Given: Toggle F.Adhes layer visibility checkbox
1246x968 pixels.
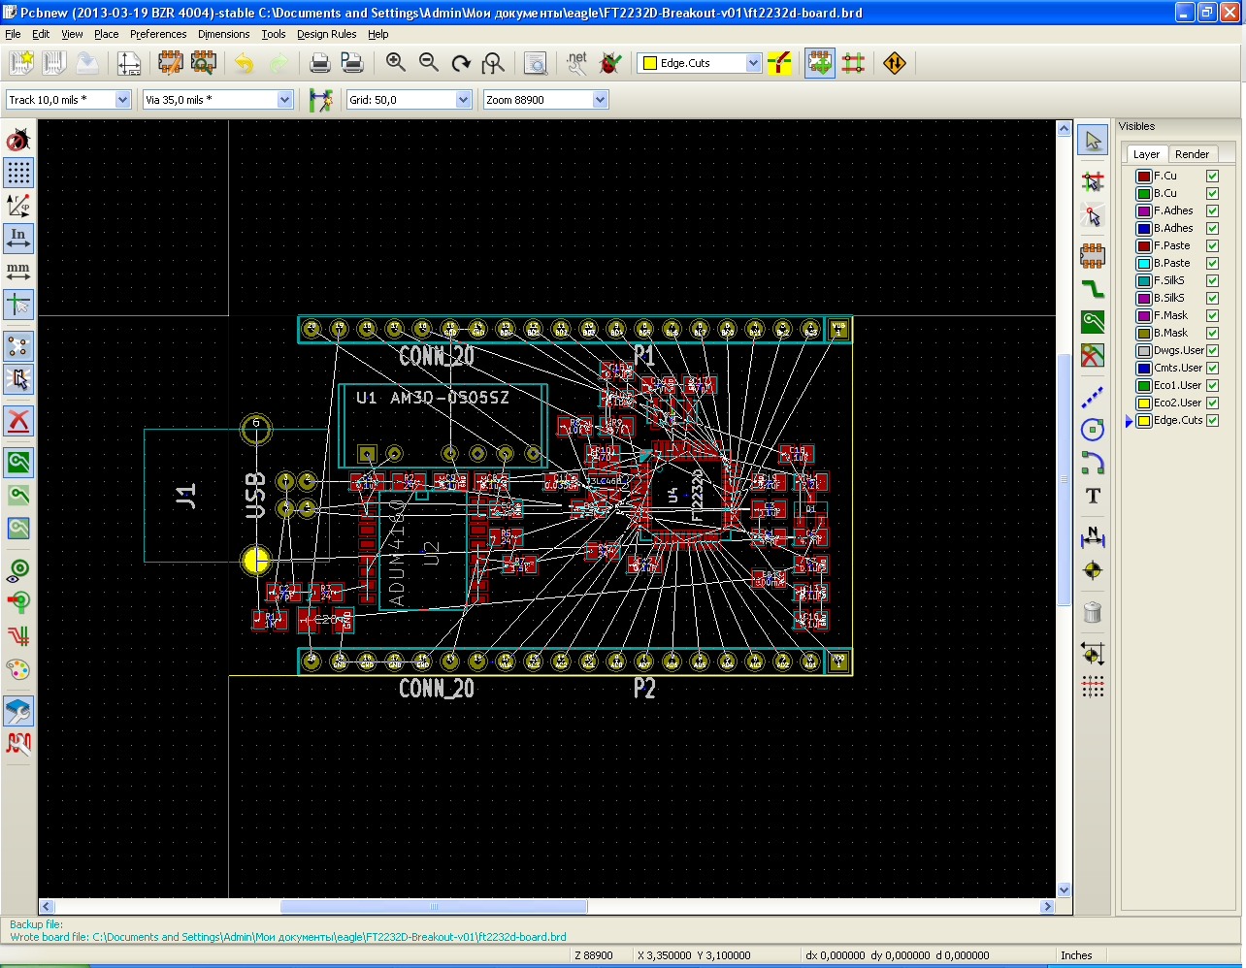Looking at the screenshot, I should 1212,210.
